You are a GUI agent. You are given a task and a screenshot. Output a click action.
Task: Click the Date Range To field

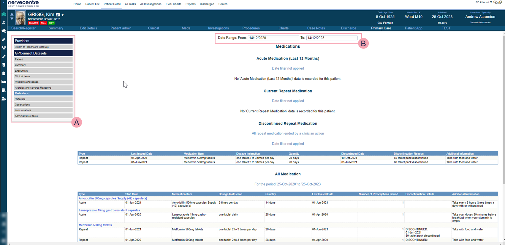pos(332,38)
